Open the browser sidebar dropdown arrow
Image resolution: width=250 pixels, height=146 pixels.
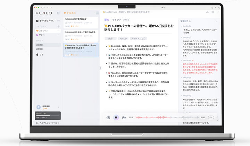pos(45,8)
